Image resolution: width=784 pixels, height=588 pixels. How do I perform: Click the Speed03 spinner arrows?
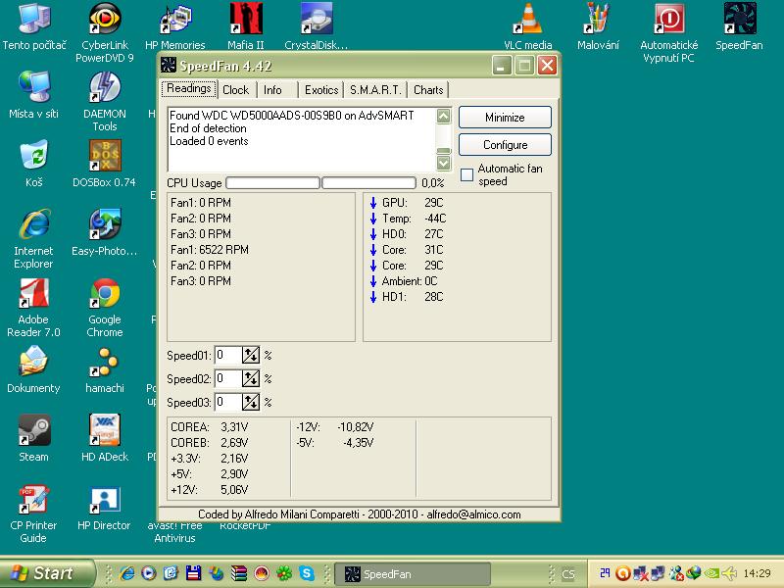[x=251, y=403]
